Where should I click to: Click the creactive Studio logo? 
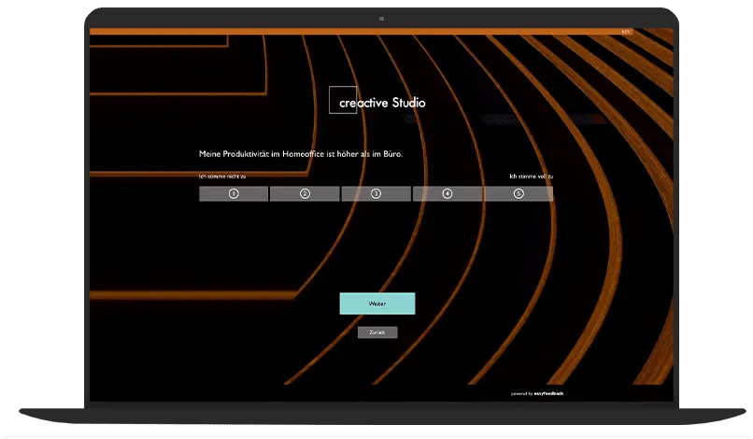coord(377,100)
